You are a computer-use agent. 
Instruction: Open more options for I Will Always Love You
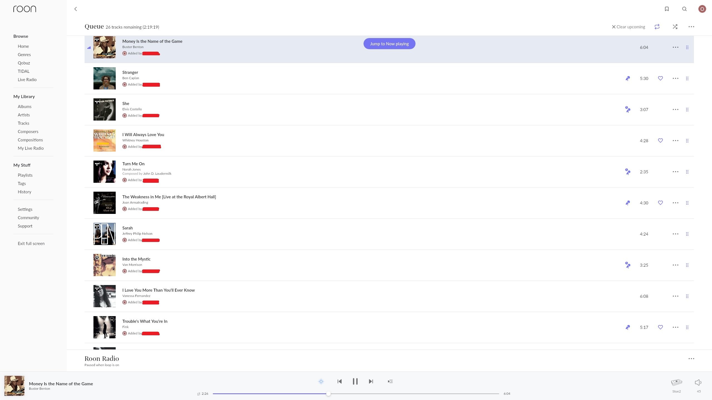pyautogui.click(x=676, y=141)
